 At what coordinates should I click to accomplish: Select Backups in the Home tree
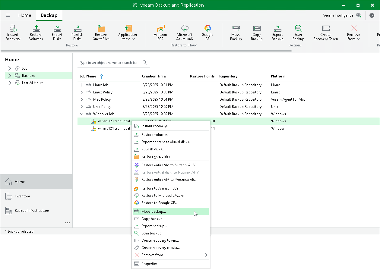point(29,76)
